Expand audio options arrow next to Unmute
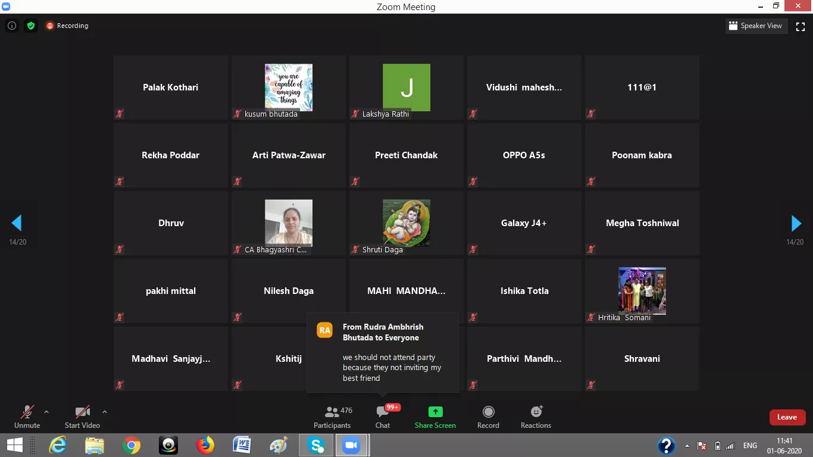 pos(46,412)
